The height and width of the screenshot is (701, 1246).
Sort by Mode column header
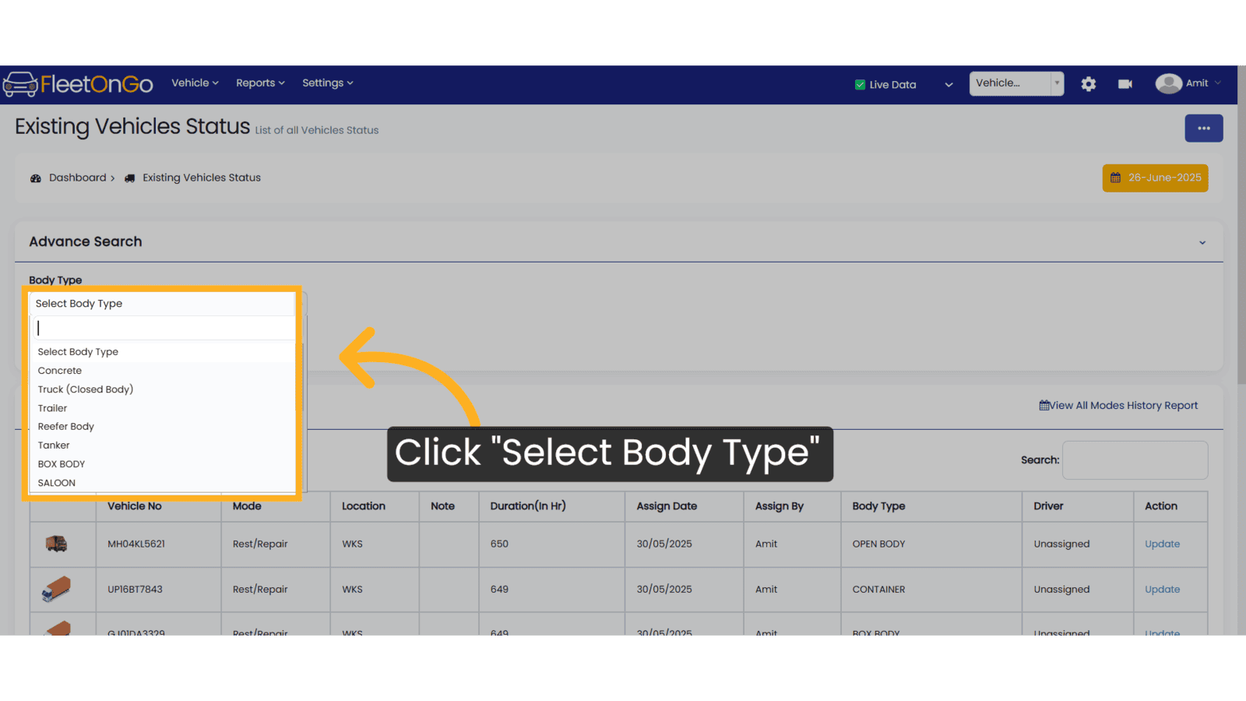275,506
